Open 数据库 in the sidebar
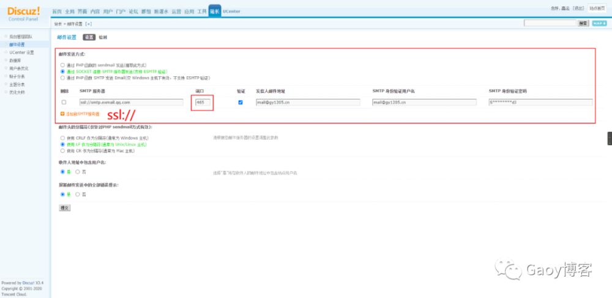This screenshot has height=298, width=612. (x=15, y=60)
